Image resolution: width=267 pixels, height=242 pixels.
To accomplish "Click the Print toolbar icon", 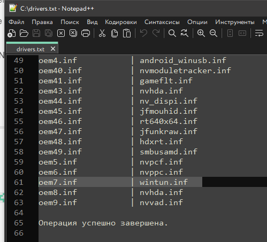I will (86, 33).
